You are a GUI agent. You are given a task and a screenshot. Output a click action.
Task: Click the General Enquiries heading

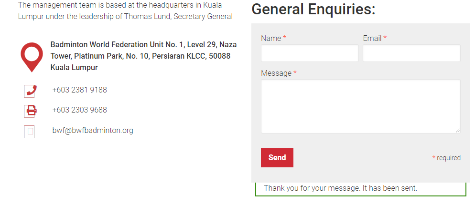(x=313, y=9)
